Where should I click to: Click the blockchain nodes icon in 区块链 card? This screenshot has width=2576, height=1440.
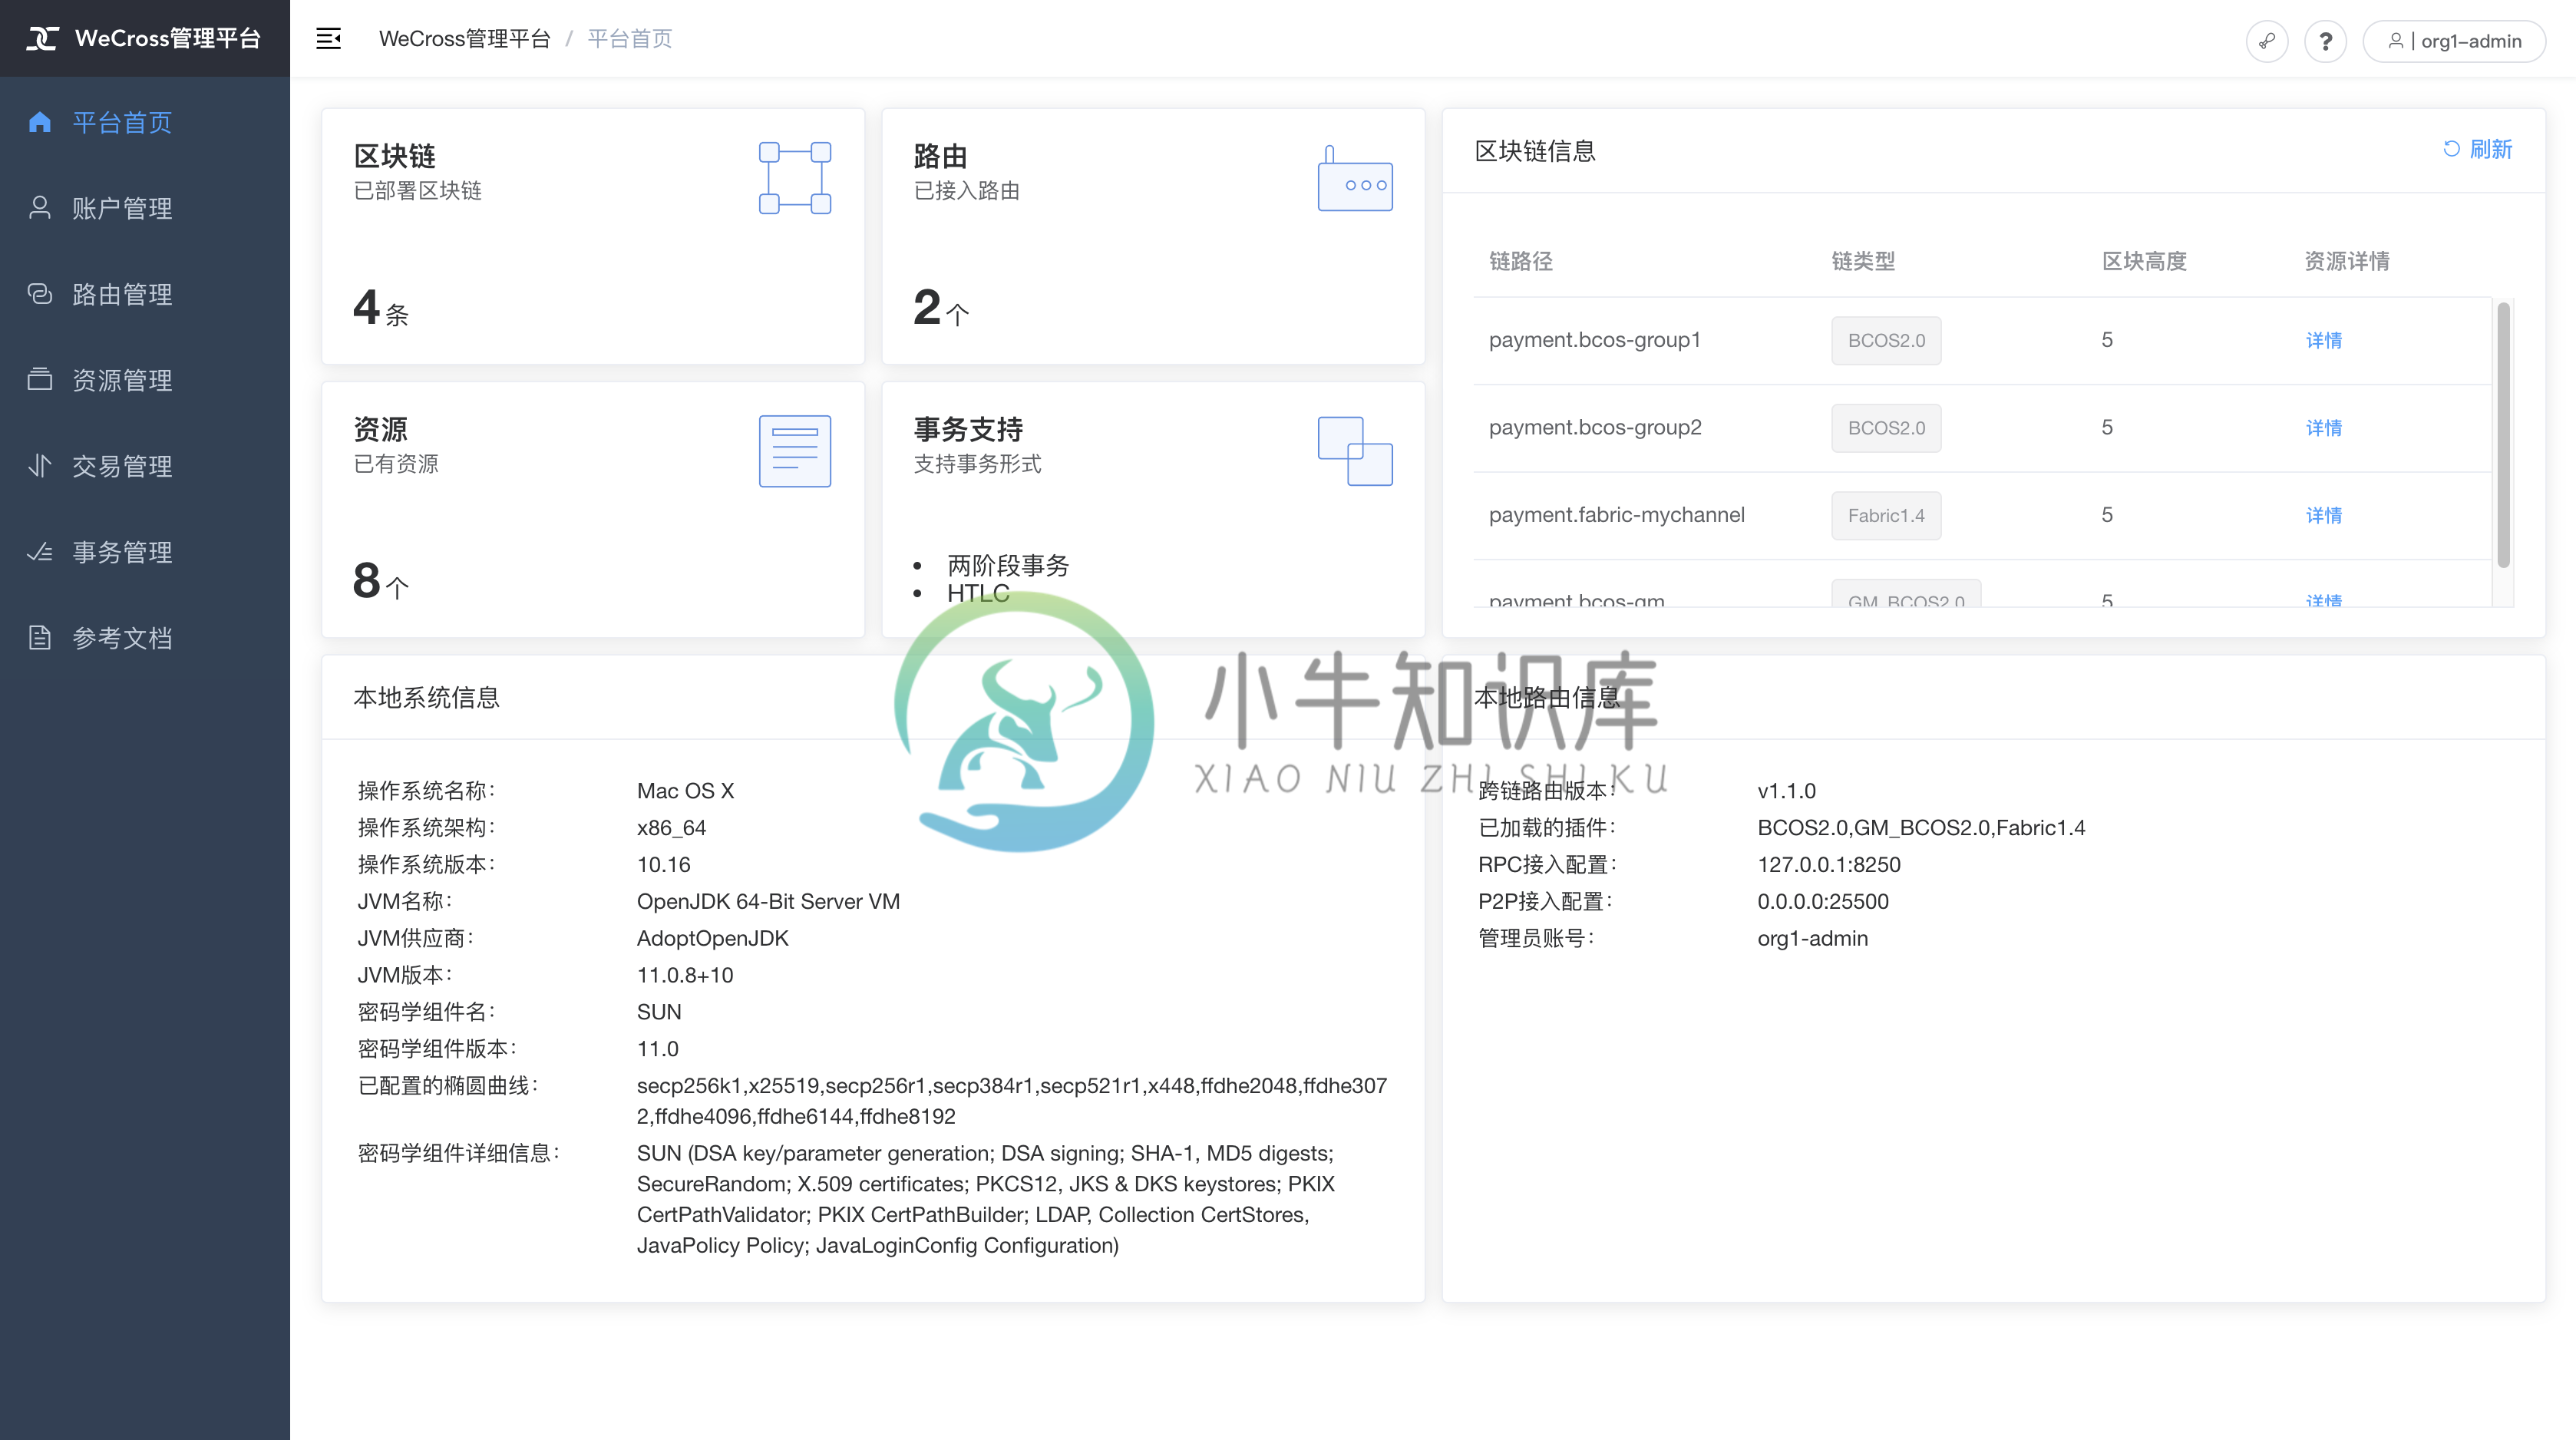click(795, 178)
